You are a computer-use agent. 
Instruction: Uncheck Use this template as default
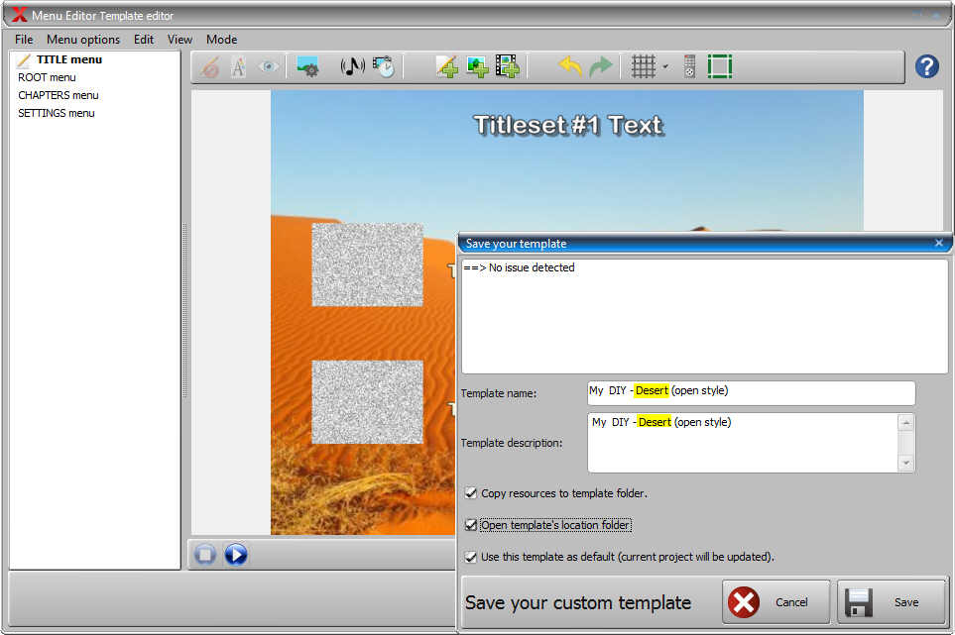pyautogui.click(x=471, y=557)
